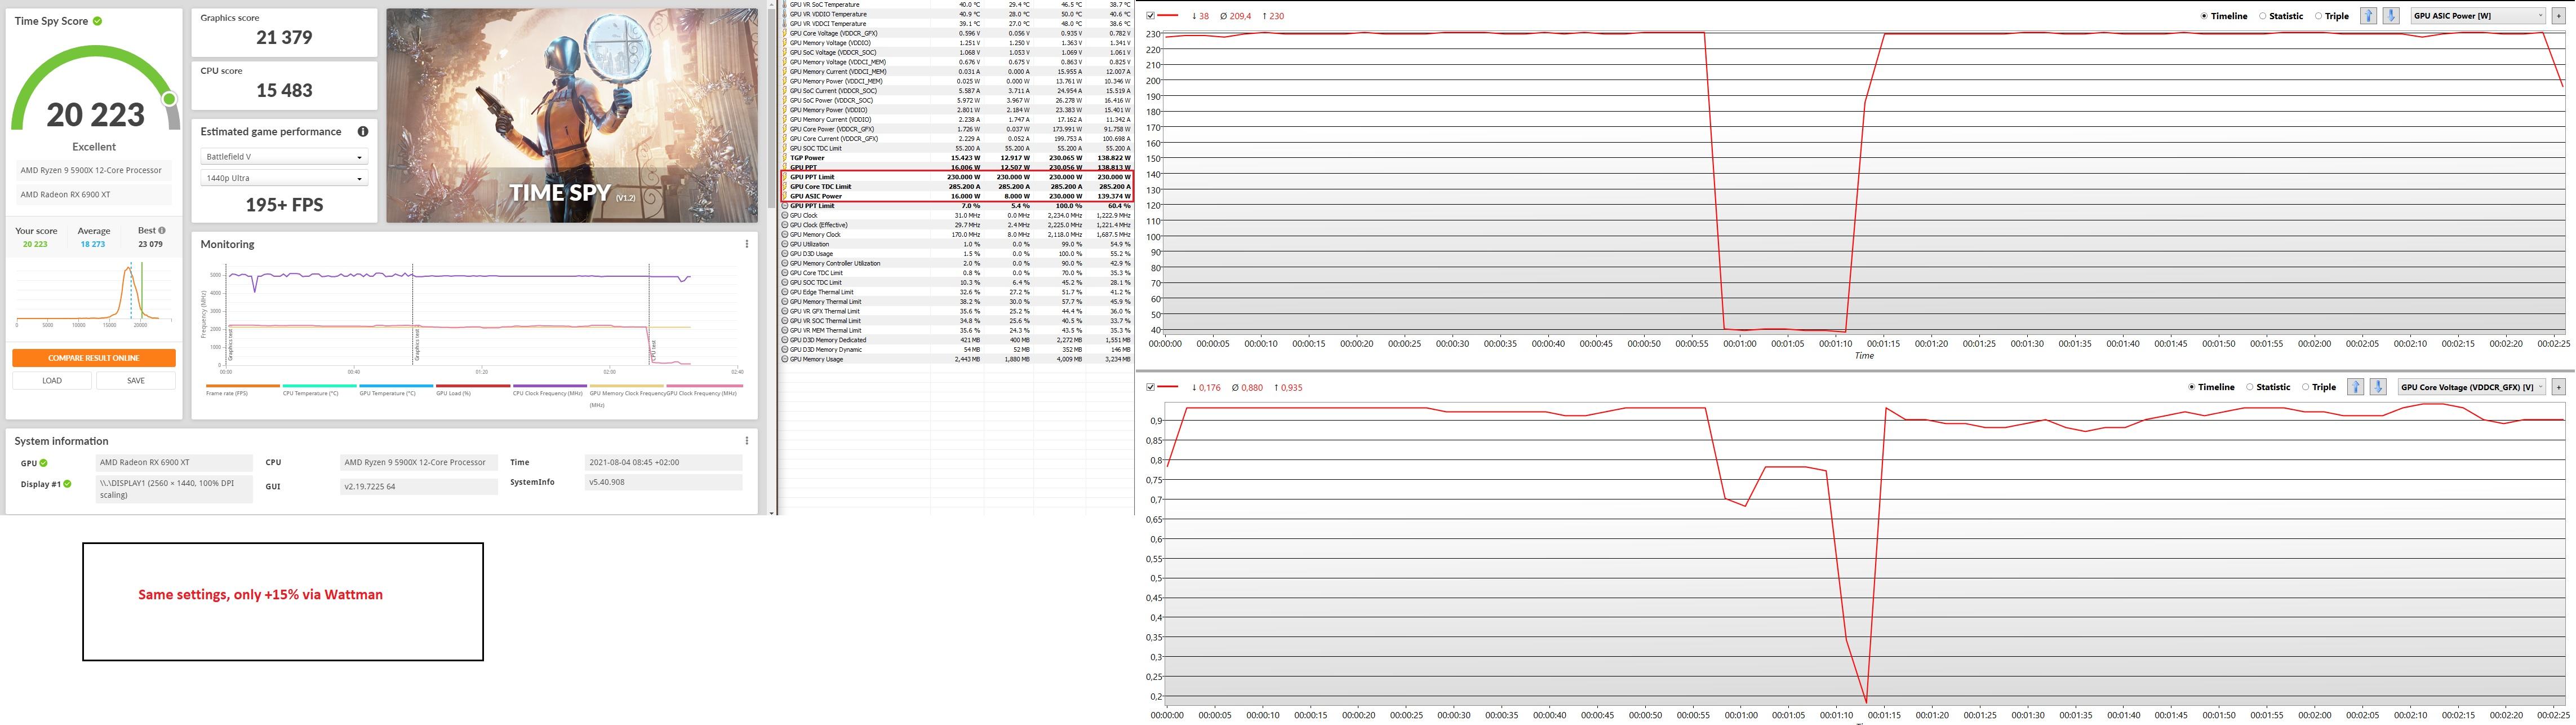Click the SAVE button
This screenshot has height=725, width=2576.
pos(136,381)
